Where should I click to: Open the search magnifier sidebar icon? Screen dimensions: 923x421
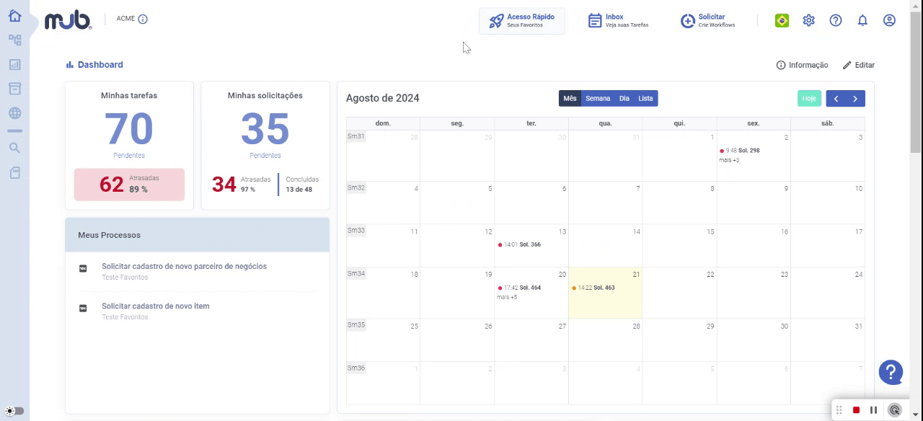[x=14, y=148]
